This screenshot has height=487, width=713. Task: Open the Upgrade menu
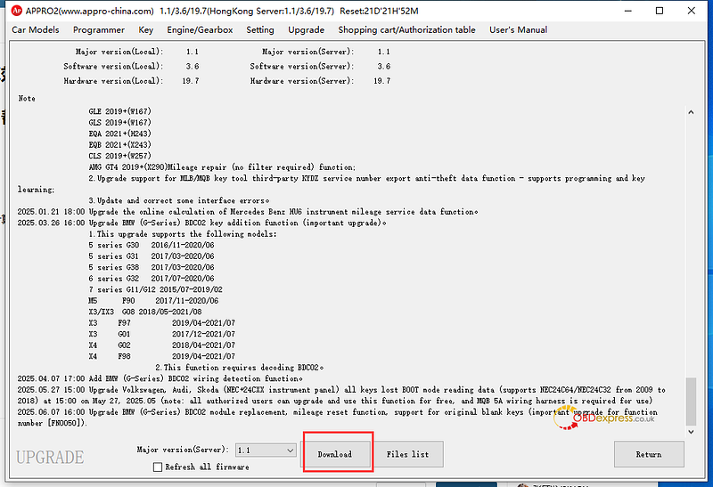click(306, 30)
